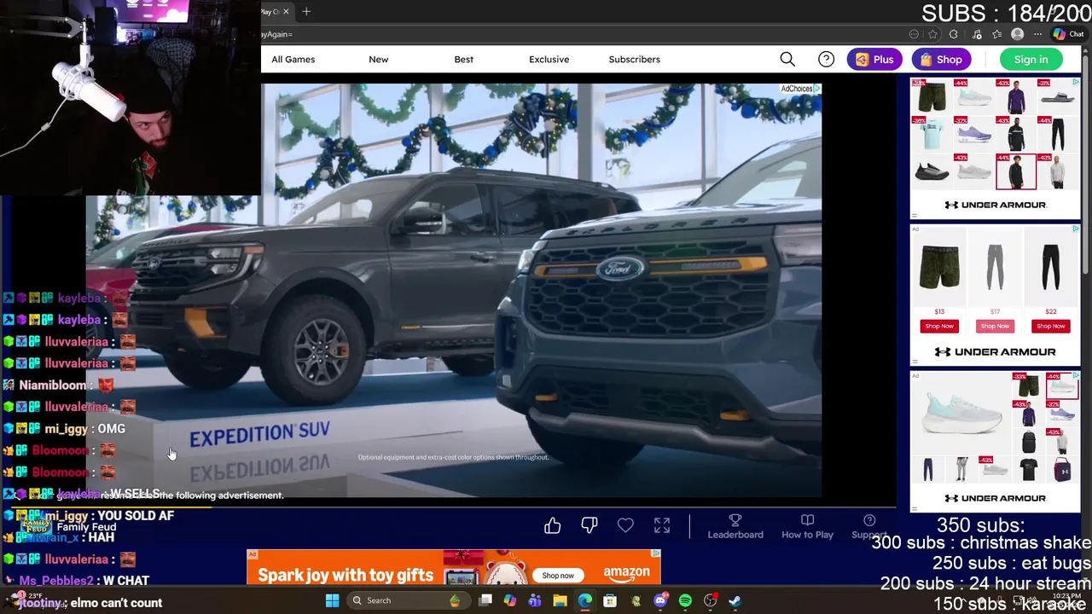
Task: Open a new browser tab
Action: click(x=306, y=11)
